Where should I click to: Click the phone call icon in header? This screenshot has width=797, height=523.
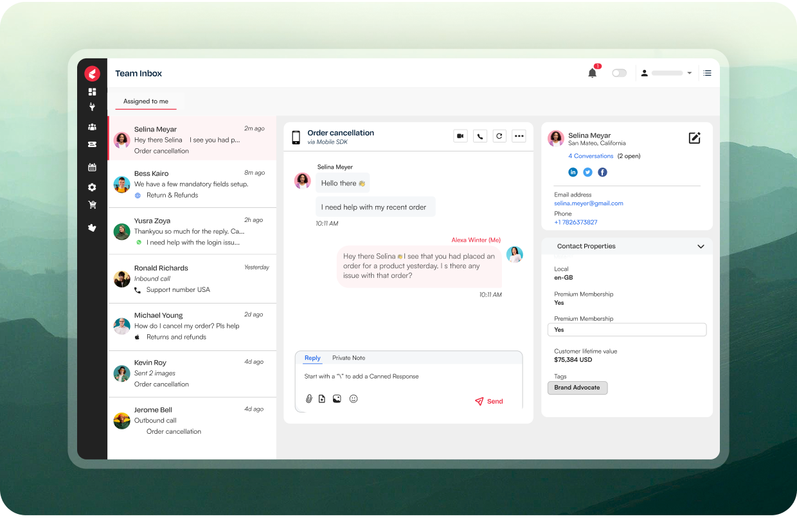[x=480, y=136]
